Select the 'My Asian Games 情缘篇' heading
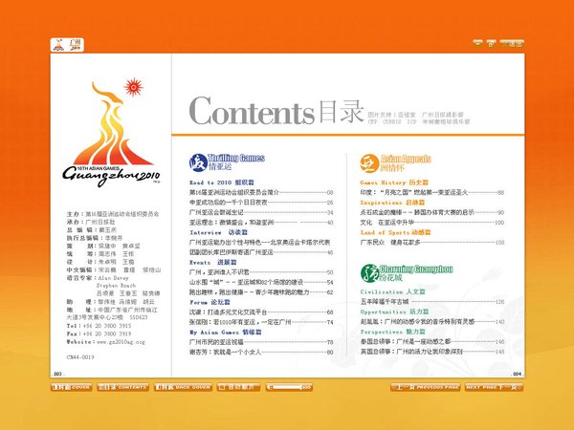The height and width of the screenshot is (430, 574). pos(226,333)
